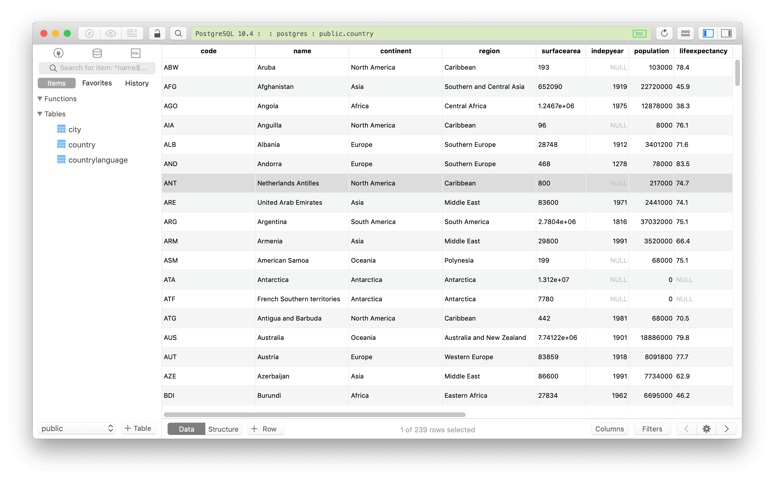Collapse the Functions tree section
The image size is (775, 482).
pyautogui.click(x=40, y=99)
